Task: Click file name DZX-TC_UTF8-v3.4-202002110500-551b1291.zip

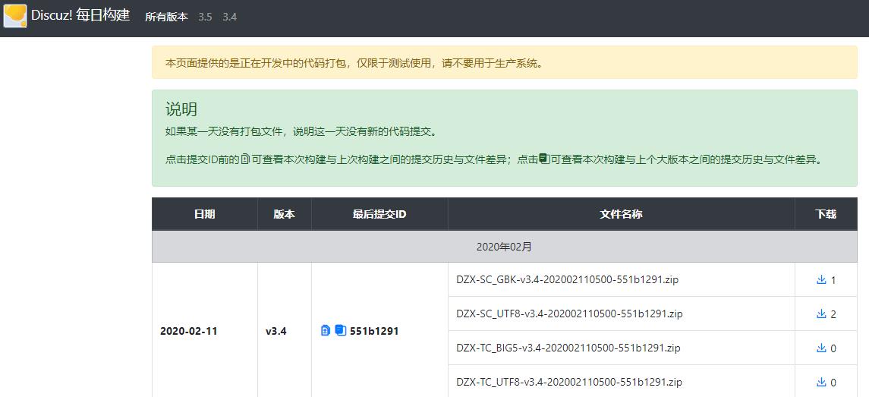Action: (569, 383)
